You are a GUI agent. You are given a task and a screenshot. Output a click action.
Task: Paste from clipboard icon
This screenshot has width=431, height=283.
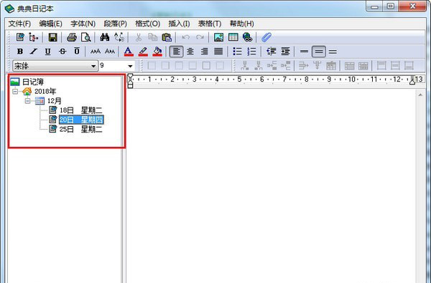tap(167, 37)
